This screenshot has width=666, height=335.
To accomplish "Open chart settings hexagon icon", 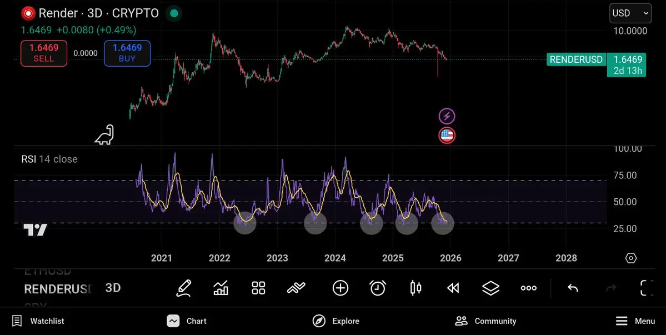I will pos(631,258).
